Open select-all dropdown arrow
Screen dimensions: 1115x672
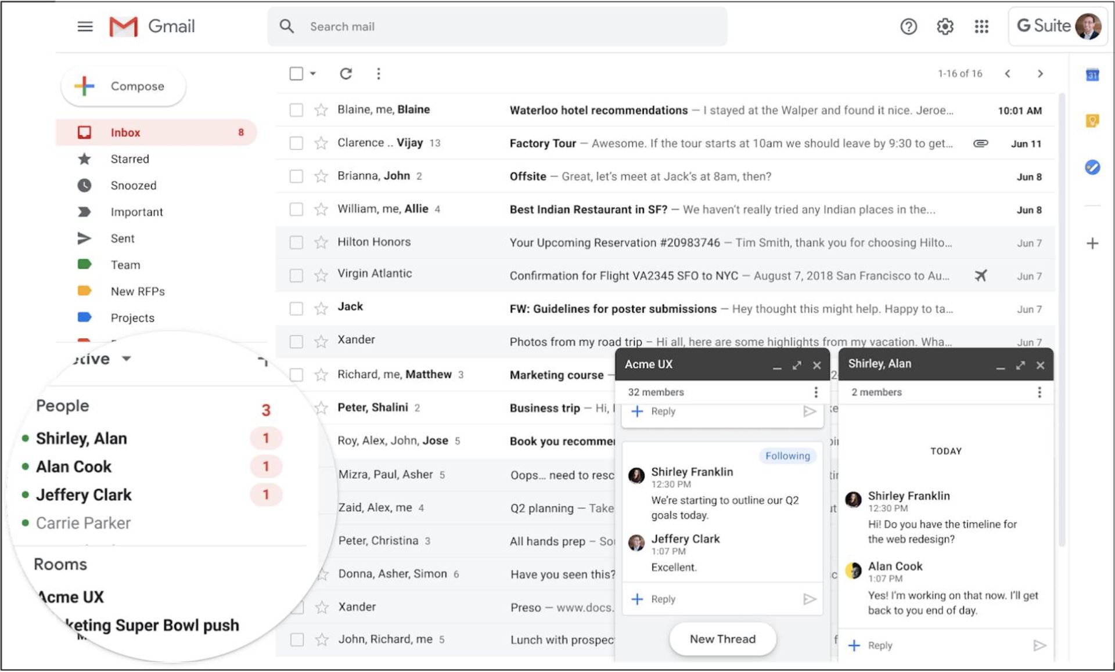(313, 74)
